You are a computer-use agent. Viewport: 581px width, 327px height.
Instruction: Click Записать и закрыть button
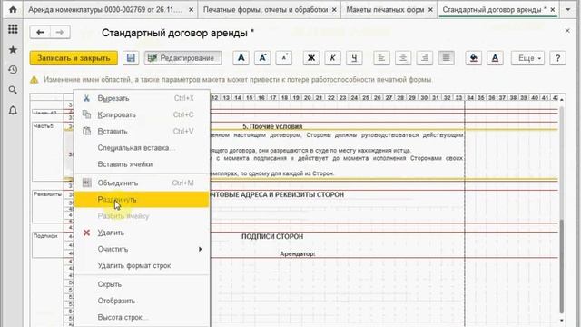pyautogui.click(x=74, y=58)
